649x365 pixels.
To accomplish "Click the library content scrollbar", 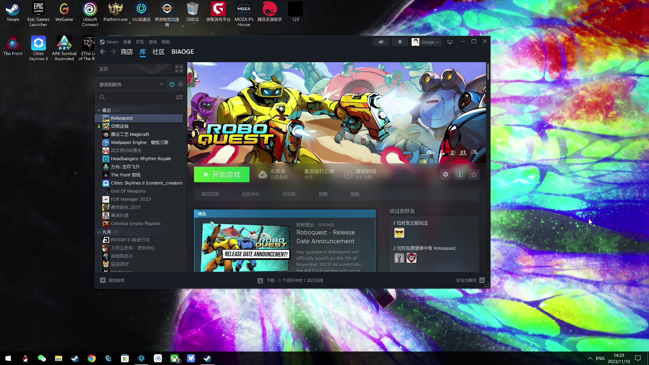I will [488, 72].
